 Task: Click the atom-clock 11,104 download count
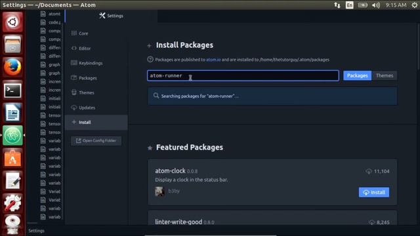point(381,171)
